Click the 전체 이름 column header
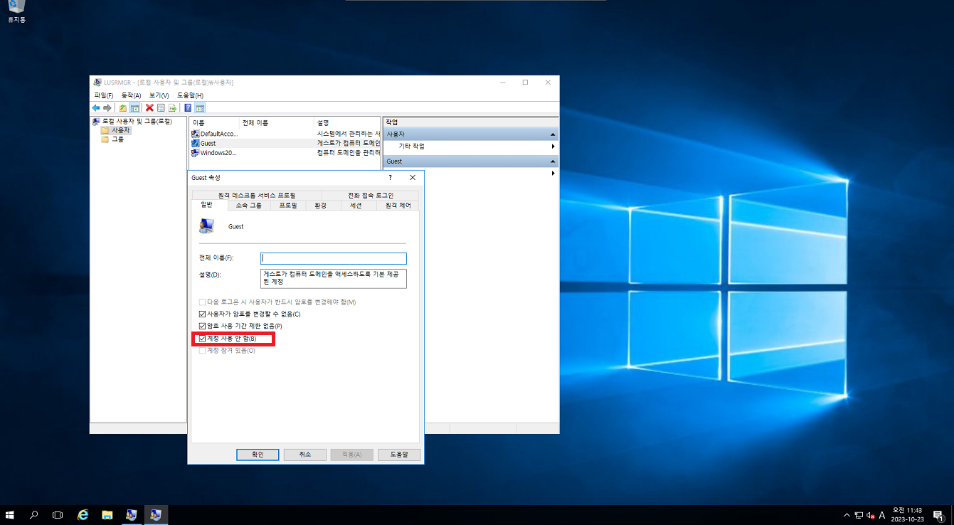The height and width of the screenshot is (525, 954). (277, 122)
